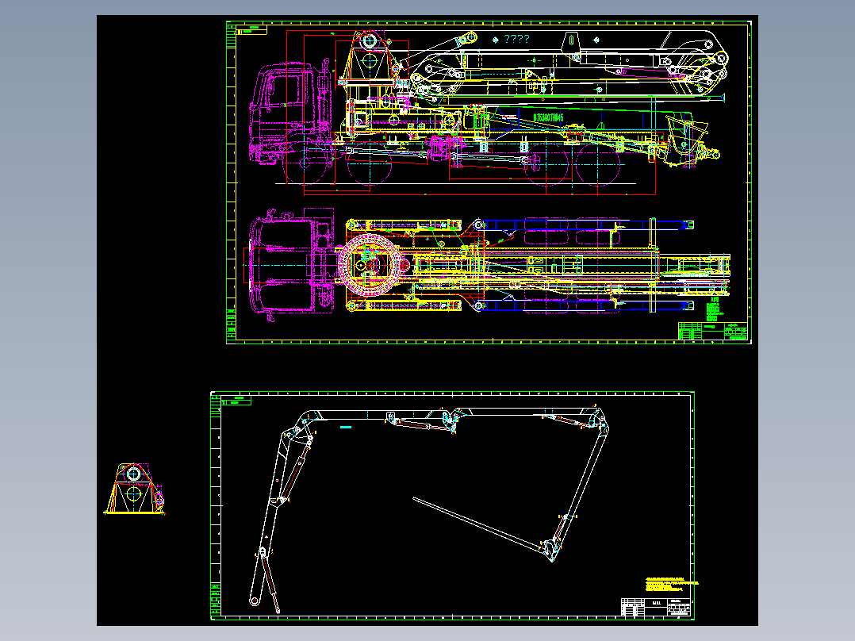
Task: Select the boom base pivot circle at bottom left
Action: [x=254, y=601]
